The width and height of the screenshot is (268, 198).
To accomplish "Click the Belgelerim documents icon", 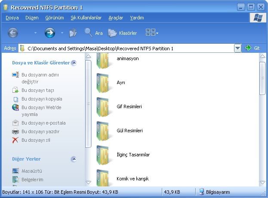I will (x=15, y=180).
